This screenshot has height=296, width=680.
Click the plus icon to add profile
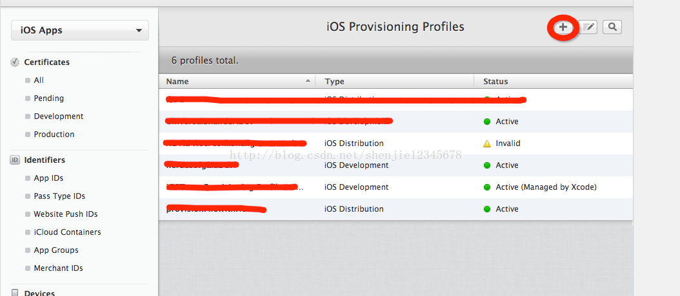tap(563, 27)
